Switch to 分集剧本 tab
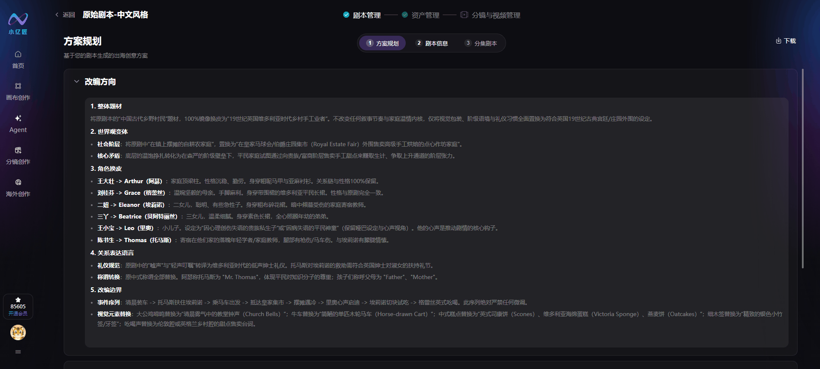The width and height of the screenshot is (820, 369). pyautogui.click(x=481, y=43)
